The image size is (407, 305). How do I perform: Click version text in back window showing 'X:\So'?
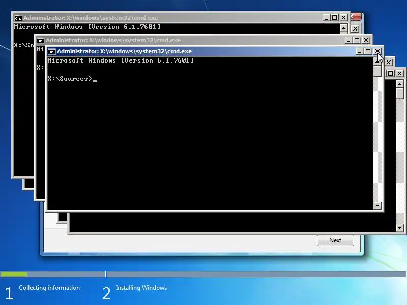[87, 27]
